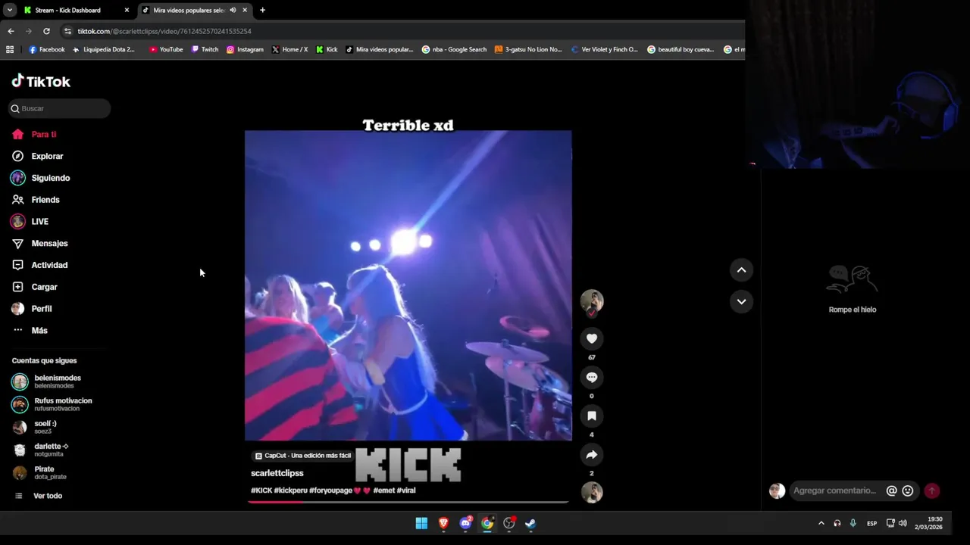Seek on the video progress bar
Viewport: 970px width, 545px height.
pos(408,502)
